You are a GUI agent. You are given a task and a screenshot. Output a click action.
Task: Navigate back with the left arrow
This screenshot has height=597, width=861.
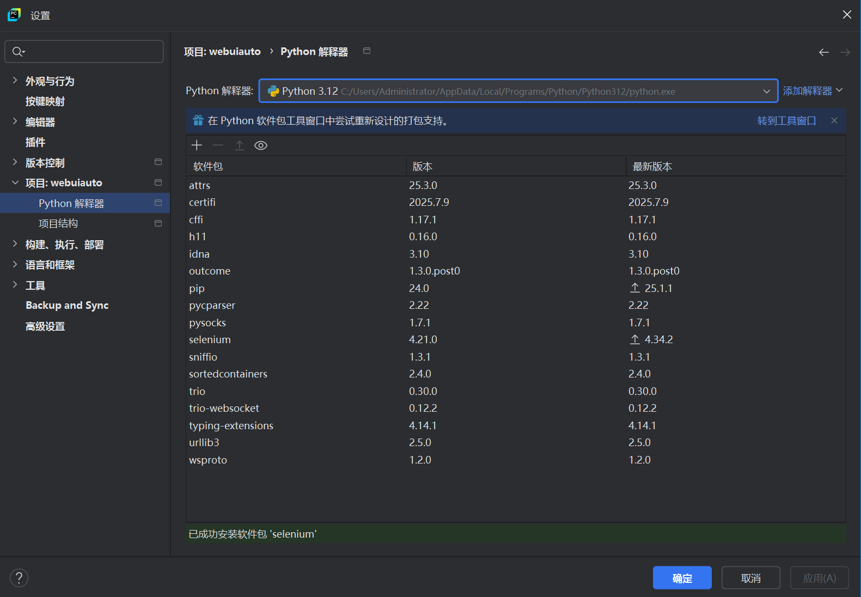coord(823,52)
